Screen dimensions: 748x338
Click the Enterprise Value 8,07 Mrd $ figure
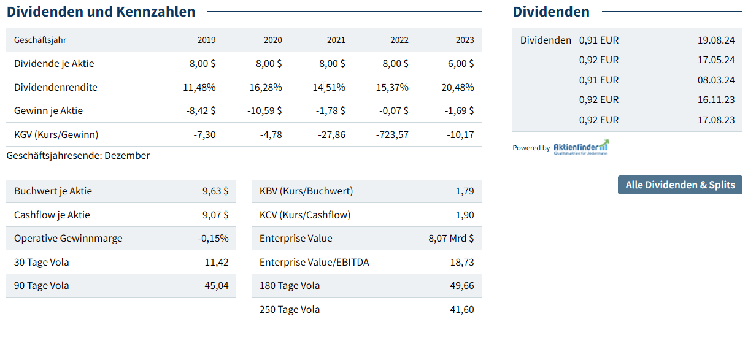click(x=451, y=238)
